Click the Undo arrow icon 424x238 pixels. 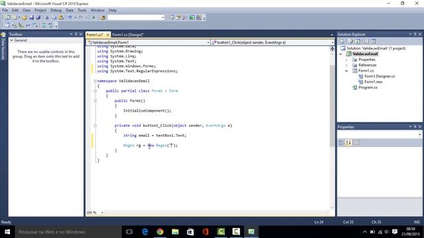click(x=70, y=18)
